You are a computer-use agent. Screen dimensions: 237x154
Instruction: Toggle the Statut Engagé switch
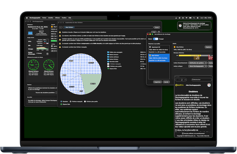155,39
